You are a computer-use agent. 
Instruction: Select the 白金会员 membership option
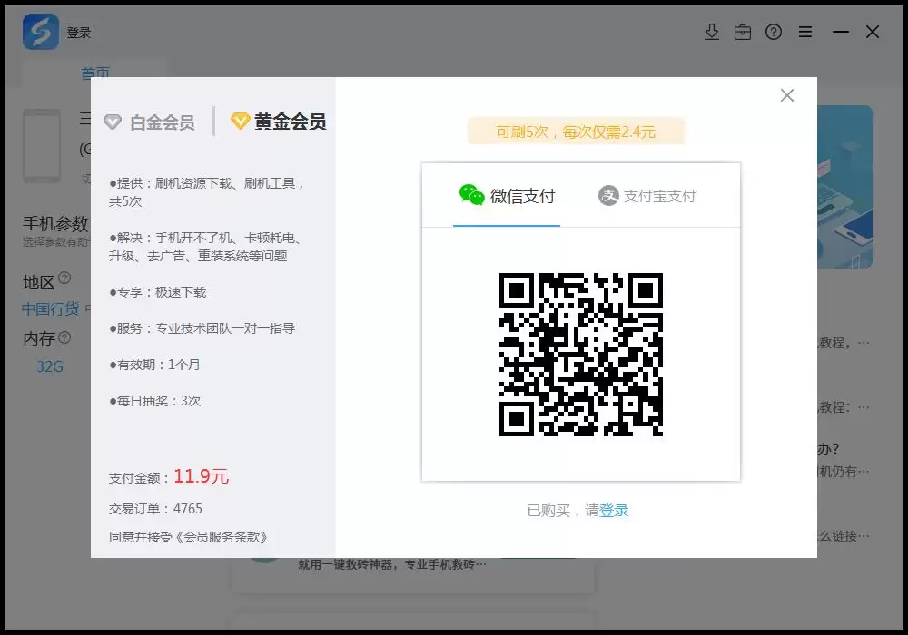pyautogui.click(x=153, y=122)
